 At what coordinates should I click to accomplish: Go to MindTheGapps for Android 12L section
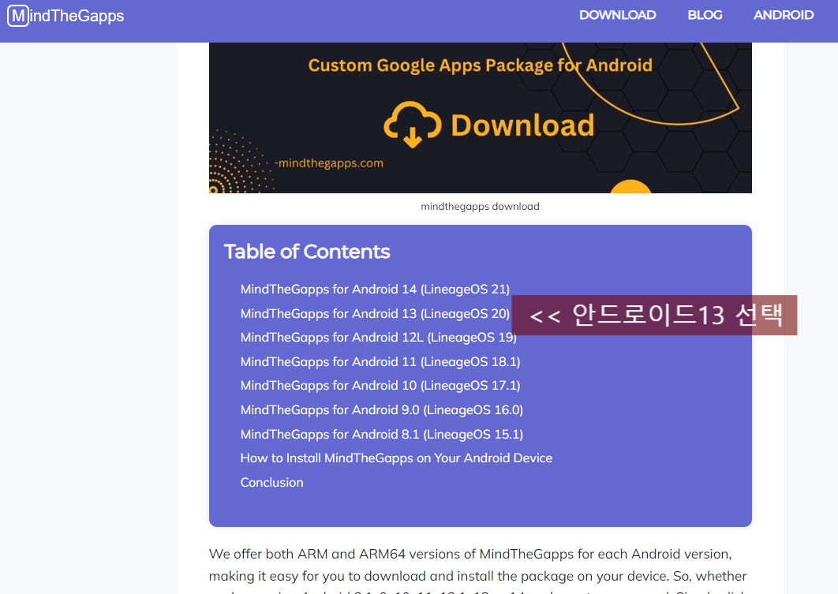click(x=379, y=338)
